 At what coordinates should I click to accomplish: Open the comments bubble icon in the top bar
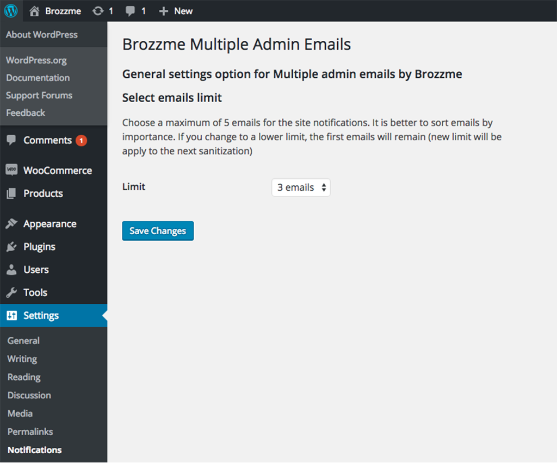130,11
